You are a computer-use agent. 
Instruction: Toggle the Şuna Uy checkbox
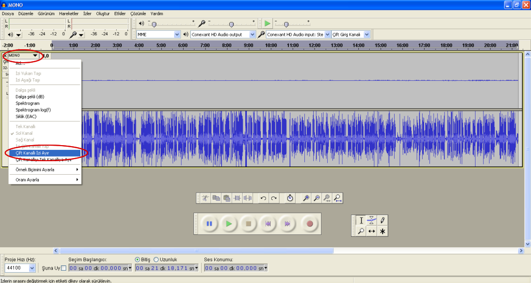pyautogui.click(x=63, y=268)
